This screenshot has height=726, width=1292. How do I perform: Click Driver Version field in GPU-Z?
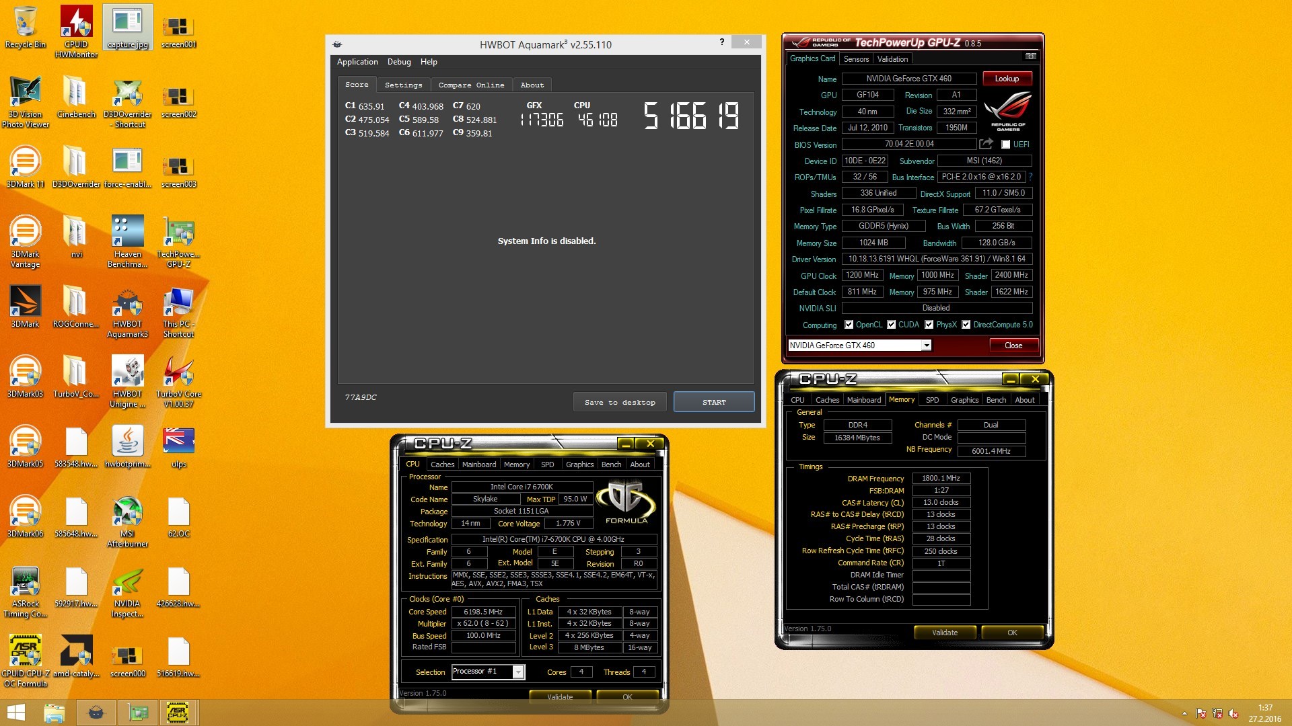click(937, 259)
